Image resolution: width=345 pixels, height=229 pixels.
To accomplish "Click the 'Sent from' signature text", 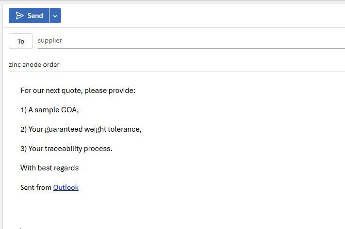I will 35,187.
